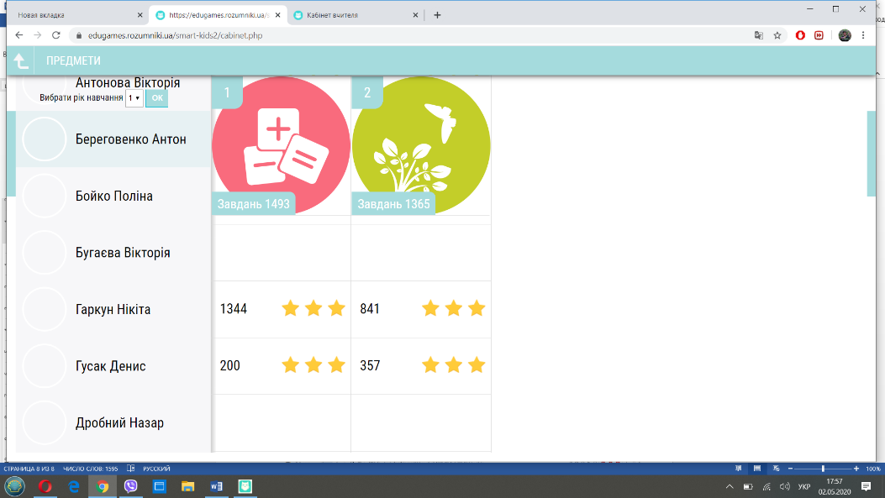This screenshot has width=885, height=498.
Task: Click the third star beside score 357
Action: click(x=477, y=365)
